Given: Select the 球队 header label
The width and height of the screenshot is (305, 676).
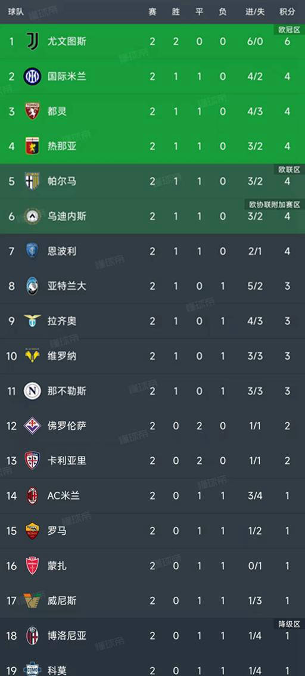Looking at the screenshot, I should click(15, 12).
